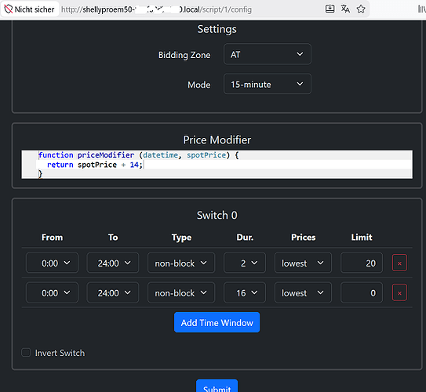Click into the priceModifier code editor
The width and height of the screenshot is (426, 392).
(x=217, y=164)
